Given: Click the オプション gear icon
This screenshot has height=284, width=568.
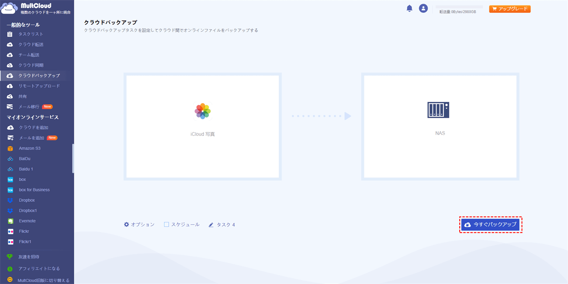Looking at the screenshot, I should (127, 225).
